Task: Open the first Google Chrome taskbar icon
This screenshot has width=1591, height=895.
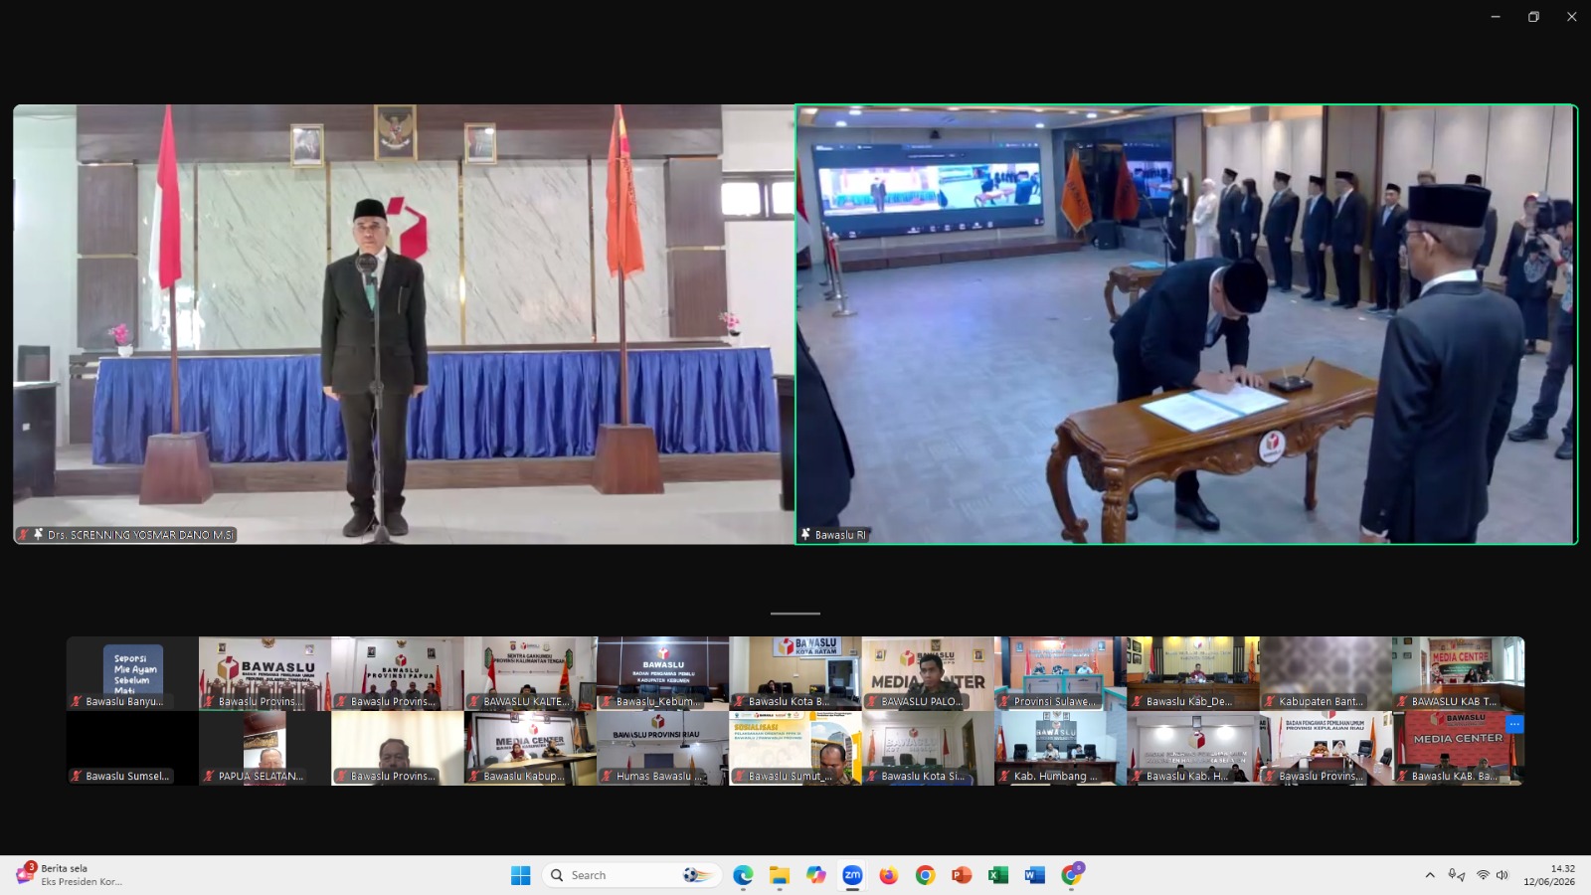Action: 926,875
